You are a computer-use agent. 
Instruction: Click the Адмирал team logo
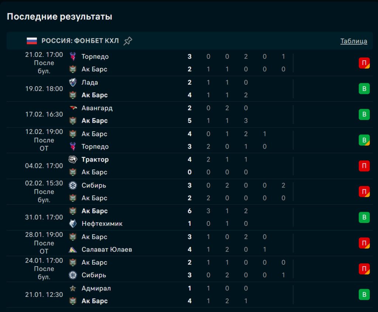(x=73, y=288)
